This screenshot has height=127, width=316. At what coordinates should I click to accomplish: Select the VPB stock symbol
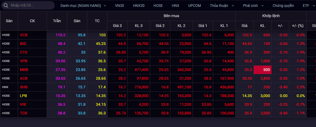coord(23,61)
